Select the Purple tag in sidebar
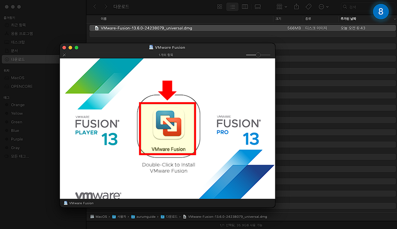 point(17,139)
